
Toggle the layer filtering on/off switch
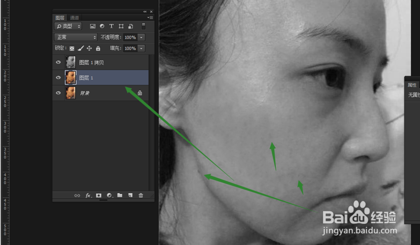(x=143, y=26)
